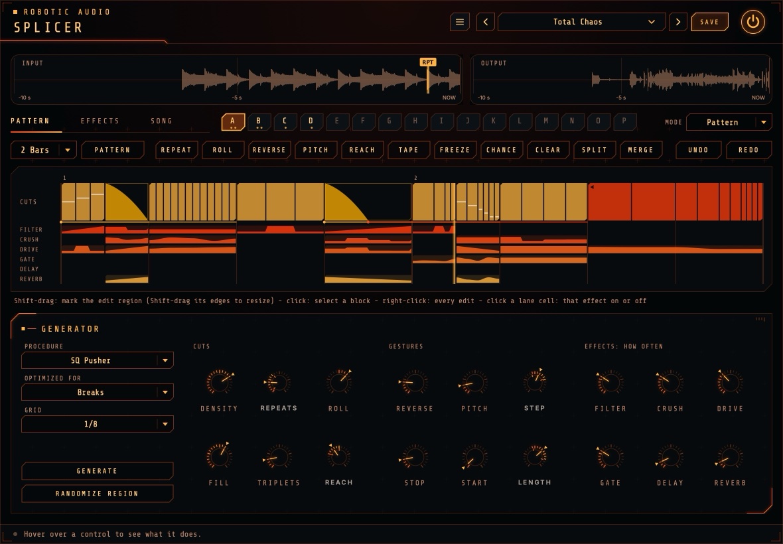This screenshot has width=783, height=544.
Task: Click the Generate button
Action: (98, 470)
